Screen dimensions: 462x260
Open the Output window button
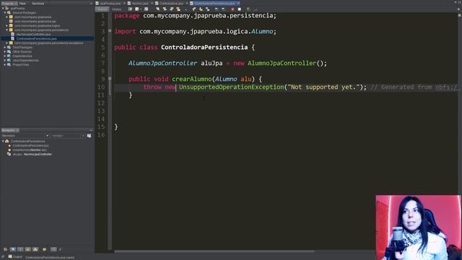pyautogui.click(x=15, y=257)
